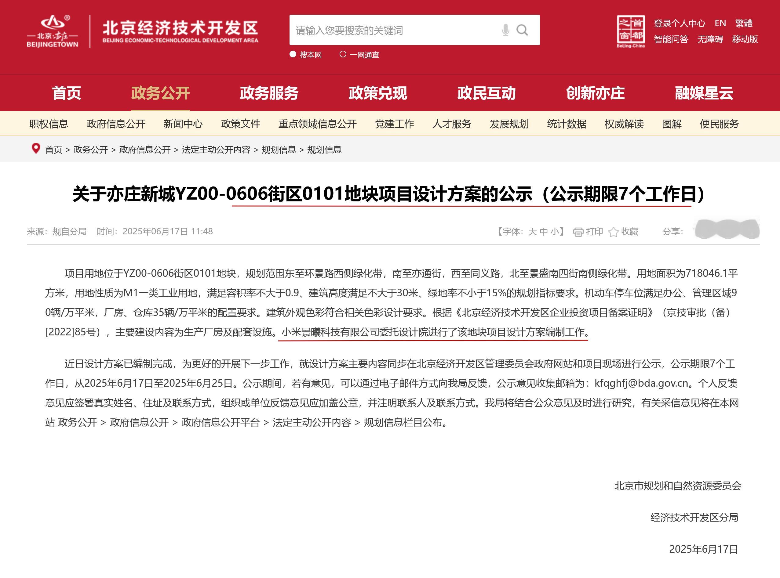Go to 统计数据 submenu item
This screenshot has width=780, height=578.
point(567,124)
